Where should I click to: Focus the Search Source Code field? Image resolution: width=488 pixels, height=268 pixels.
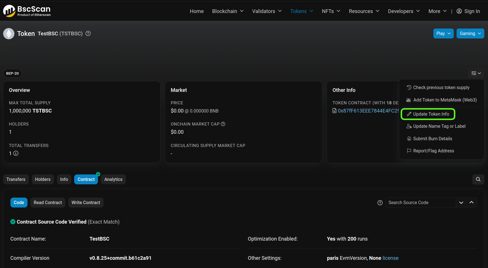[420, 203]
